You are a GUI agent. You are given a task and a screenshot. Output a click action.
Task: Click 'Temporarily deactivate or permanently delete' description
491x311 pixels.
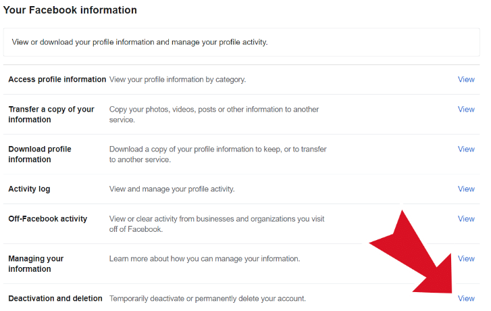[207, 298]
